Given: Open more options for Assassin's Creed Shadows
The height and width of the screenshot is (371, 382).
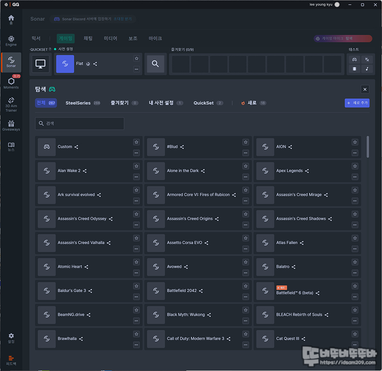Looking at the screenshot, I should click(x=355, y=225).
